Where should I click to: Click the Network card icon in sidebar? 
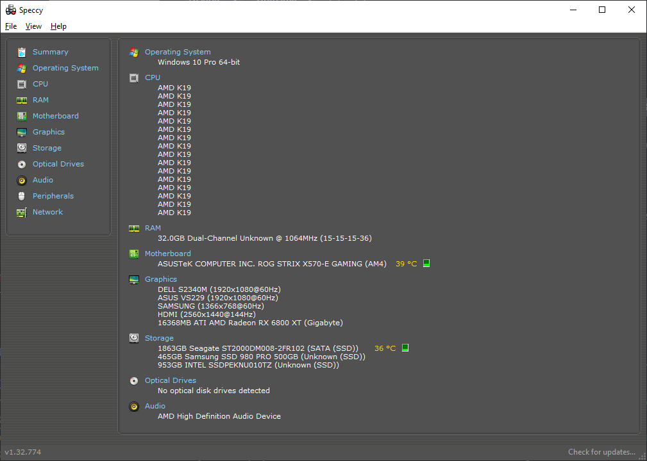coord(22,212)
